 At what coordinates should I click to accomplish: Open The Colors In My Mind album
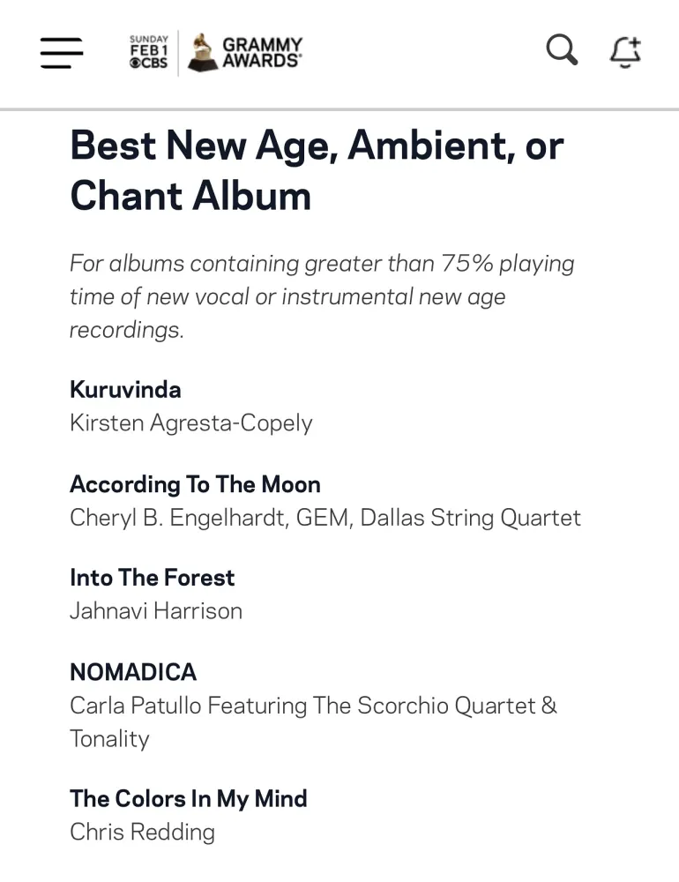(x=189, y=799)
